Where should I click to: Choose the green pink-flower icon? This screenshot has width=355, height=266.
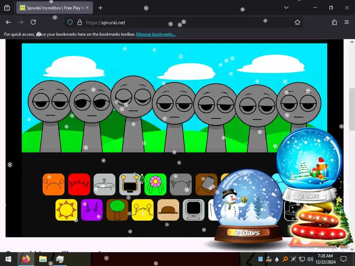(x=155, y=184)
